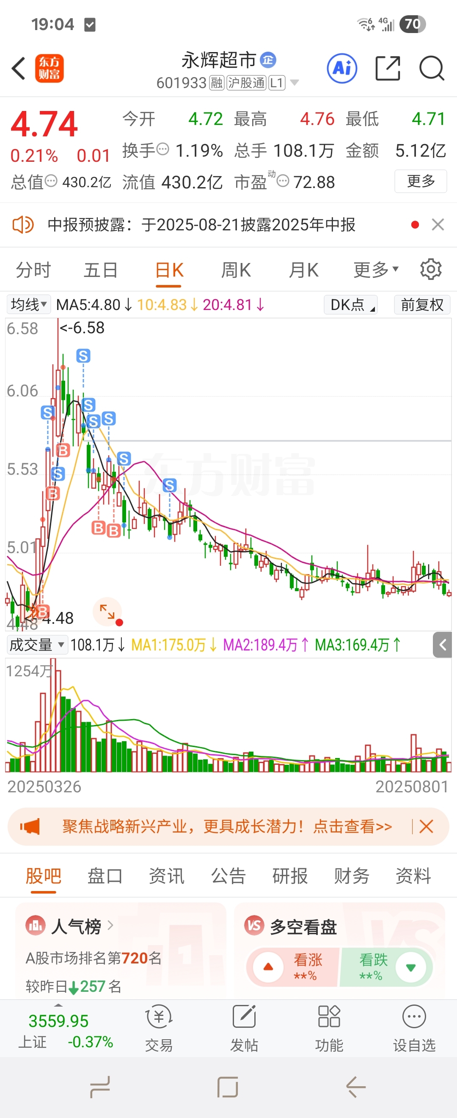Vote 看跌 bearish button
Image resolution: width=457 pixels, height=1118 pixels.
[386, 967]
